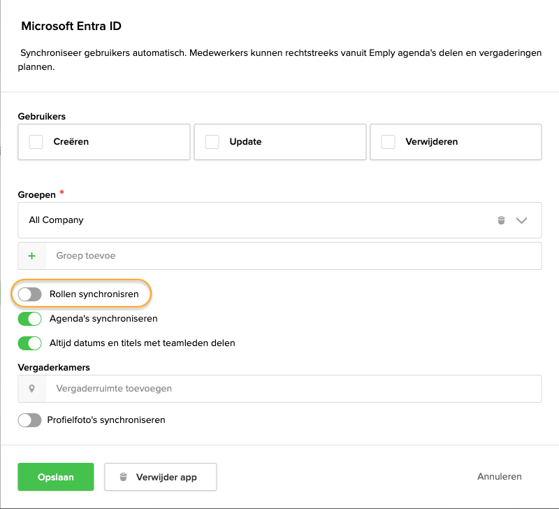Viewport: 559px width, 509px height.
Task: Click the location pin icon for Vergaderkamers
Action: tap(31, 389)
